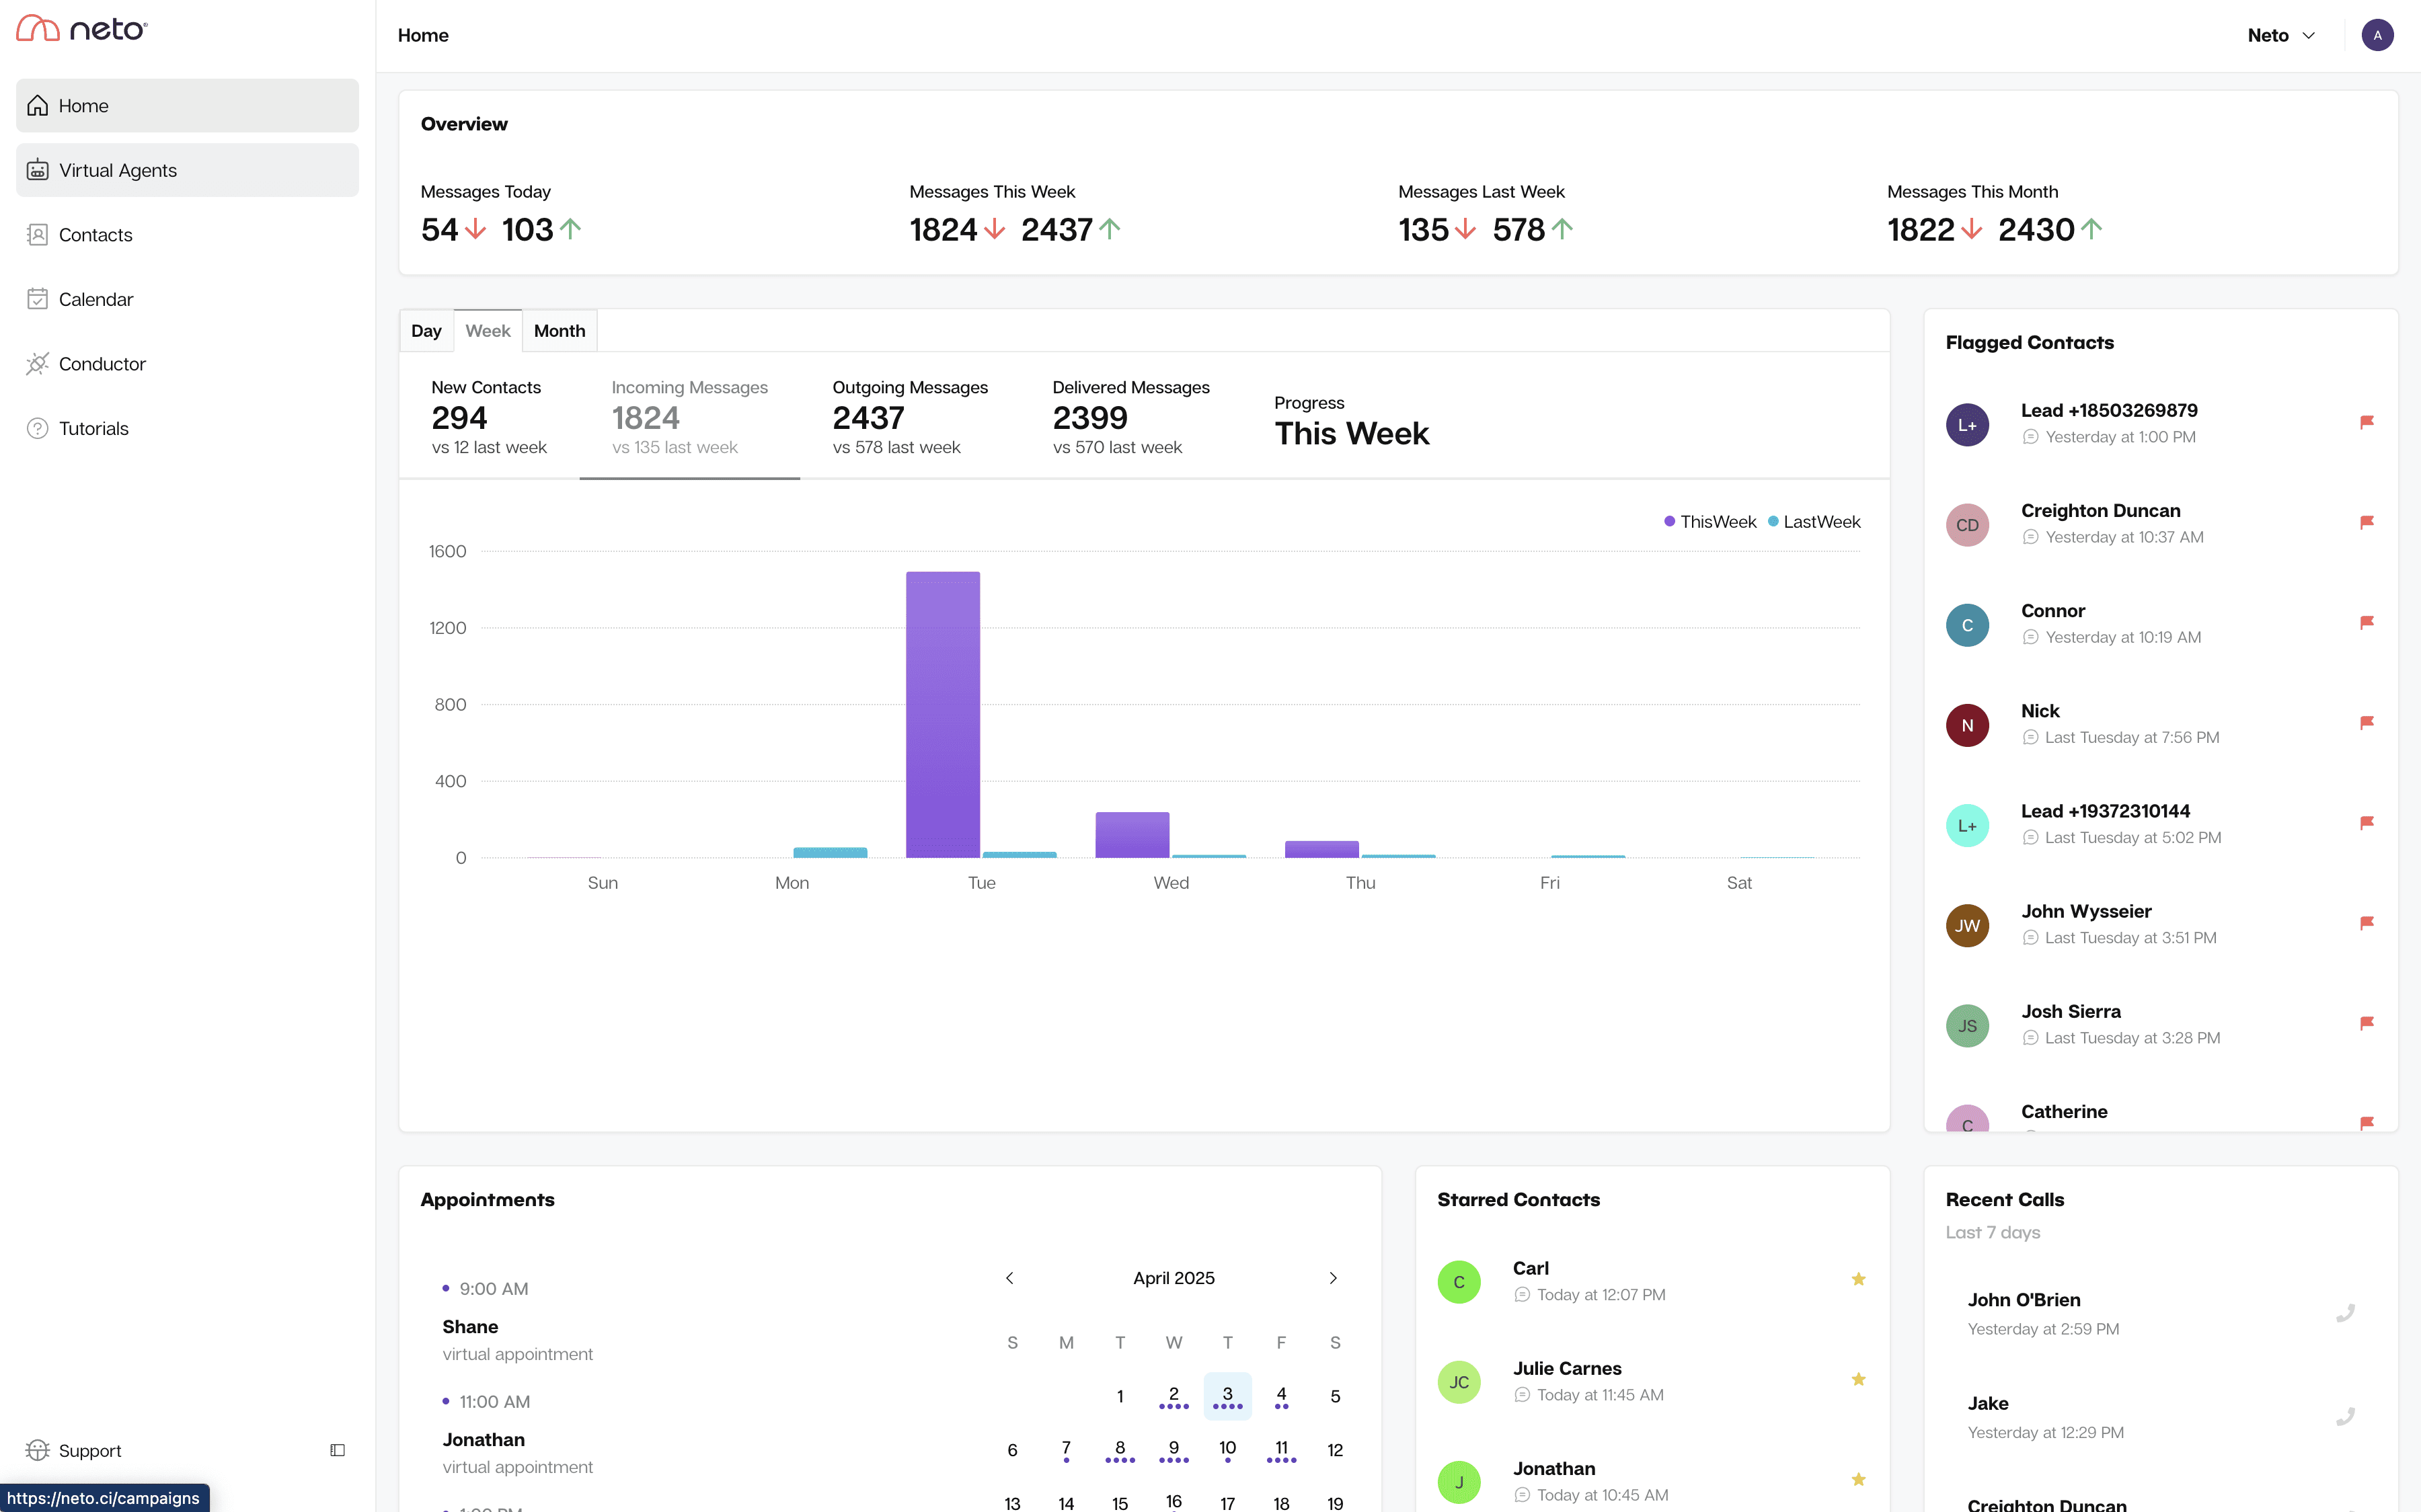Unflag Creighton Duncan in Flagged Contacts
Screen dimensions: 2421x1512
tap(2367, 521)
